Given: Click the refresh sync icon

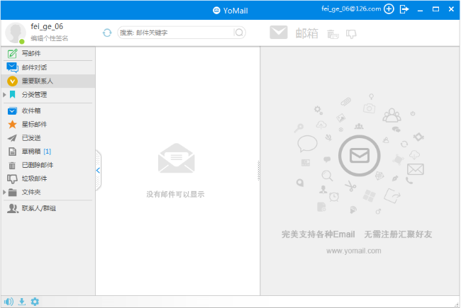Looking at the screenshot, I should 107,33.
